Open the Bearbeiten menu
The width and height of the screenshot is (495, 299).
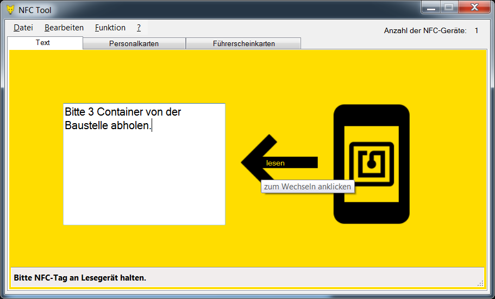click(x=64, y=28)
